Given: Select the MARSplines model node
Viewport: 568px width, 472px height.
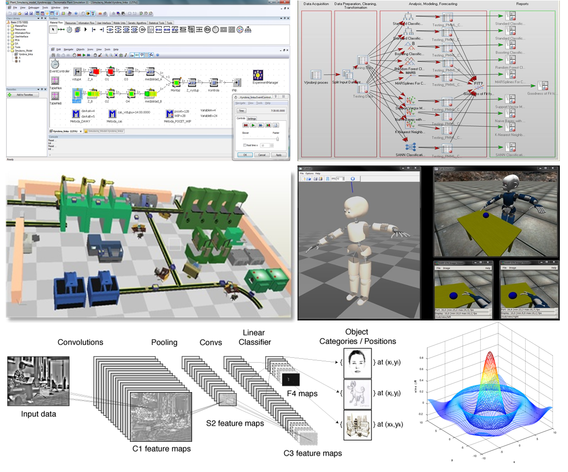Looking at the screenshot, I should [x=411, y=74].
